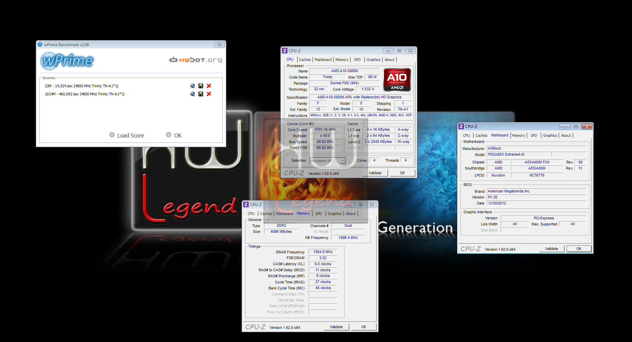Click the globe submit icon for the 1024M score
The width and height of the screenshot is (632, 342).
[x=193, y=94]
